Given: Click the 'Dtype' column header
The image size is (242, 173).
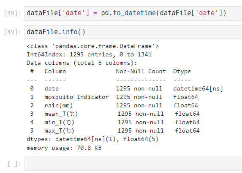Looking at the screenshot, I should [x=182, y=72].
